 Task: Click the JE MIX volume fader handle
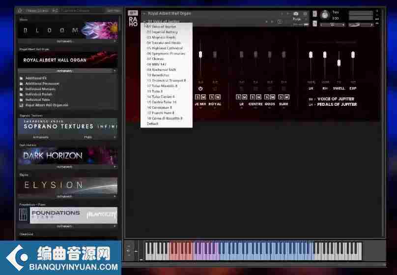coord(200,55)
